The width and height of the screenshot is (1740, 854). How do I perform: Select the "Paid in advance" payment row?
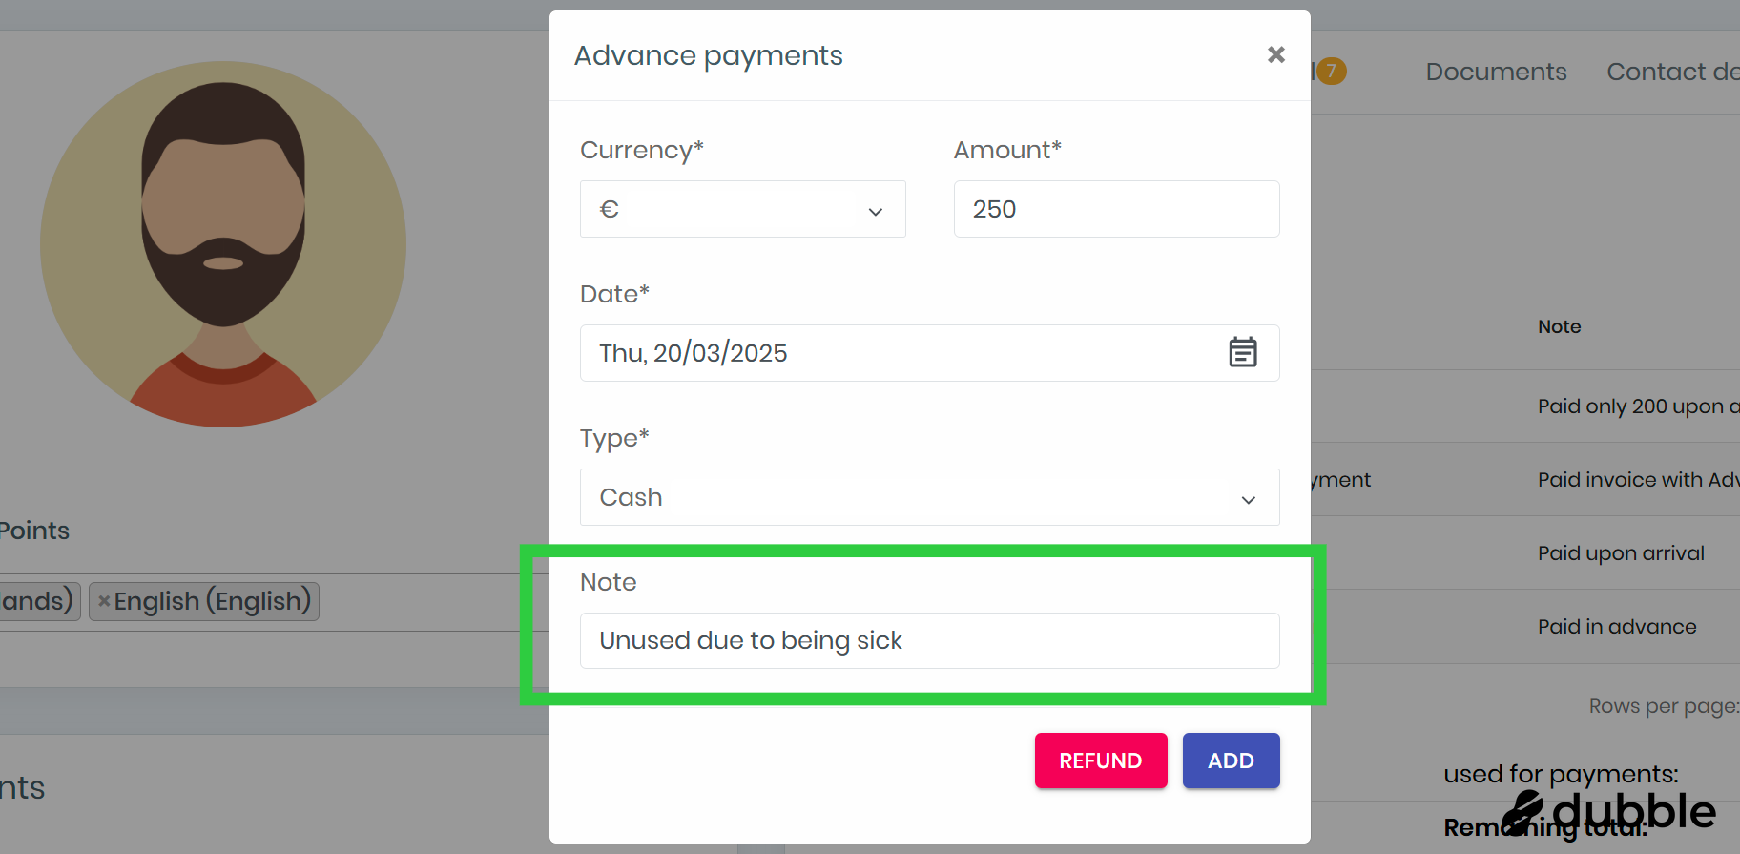(1616, 627)
